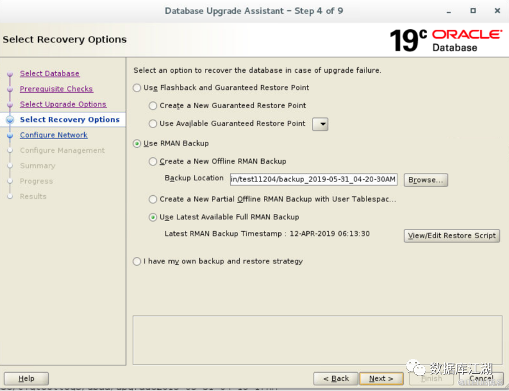Click the Configure Network step bullet icon
509x391 pixels.
10,135
